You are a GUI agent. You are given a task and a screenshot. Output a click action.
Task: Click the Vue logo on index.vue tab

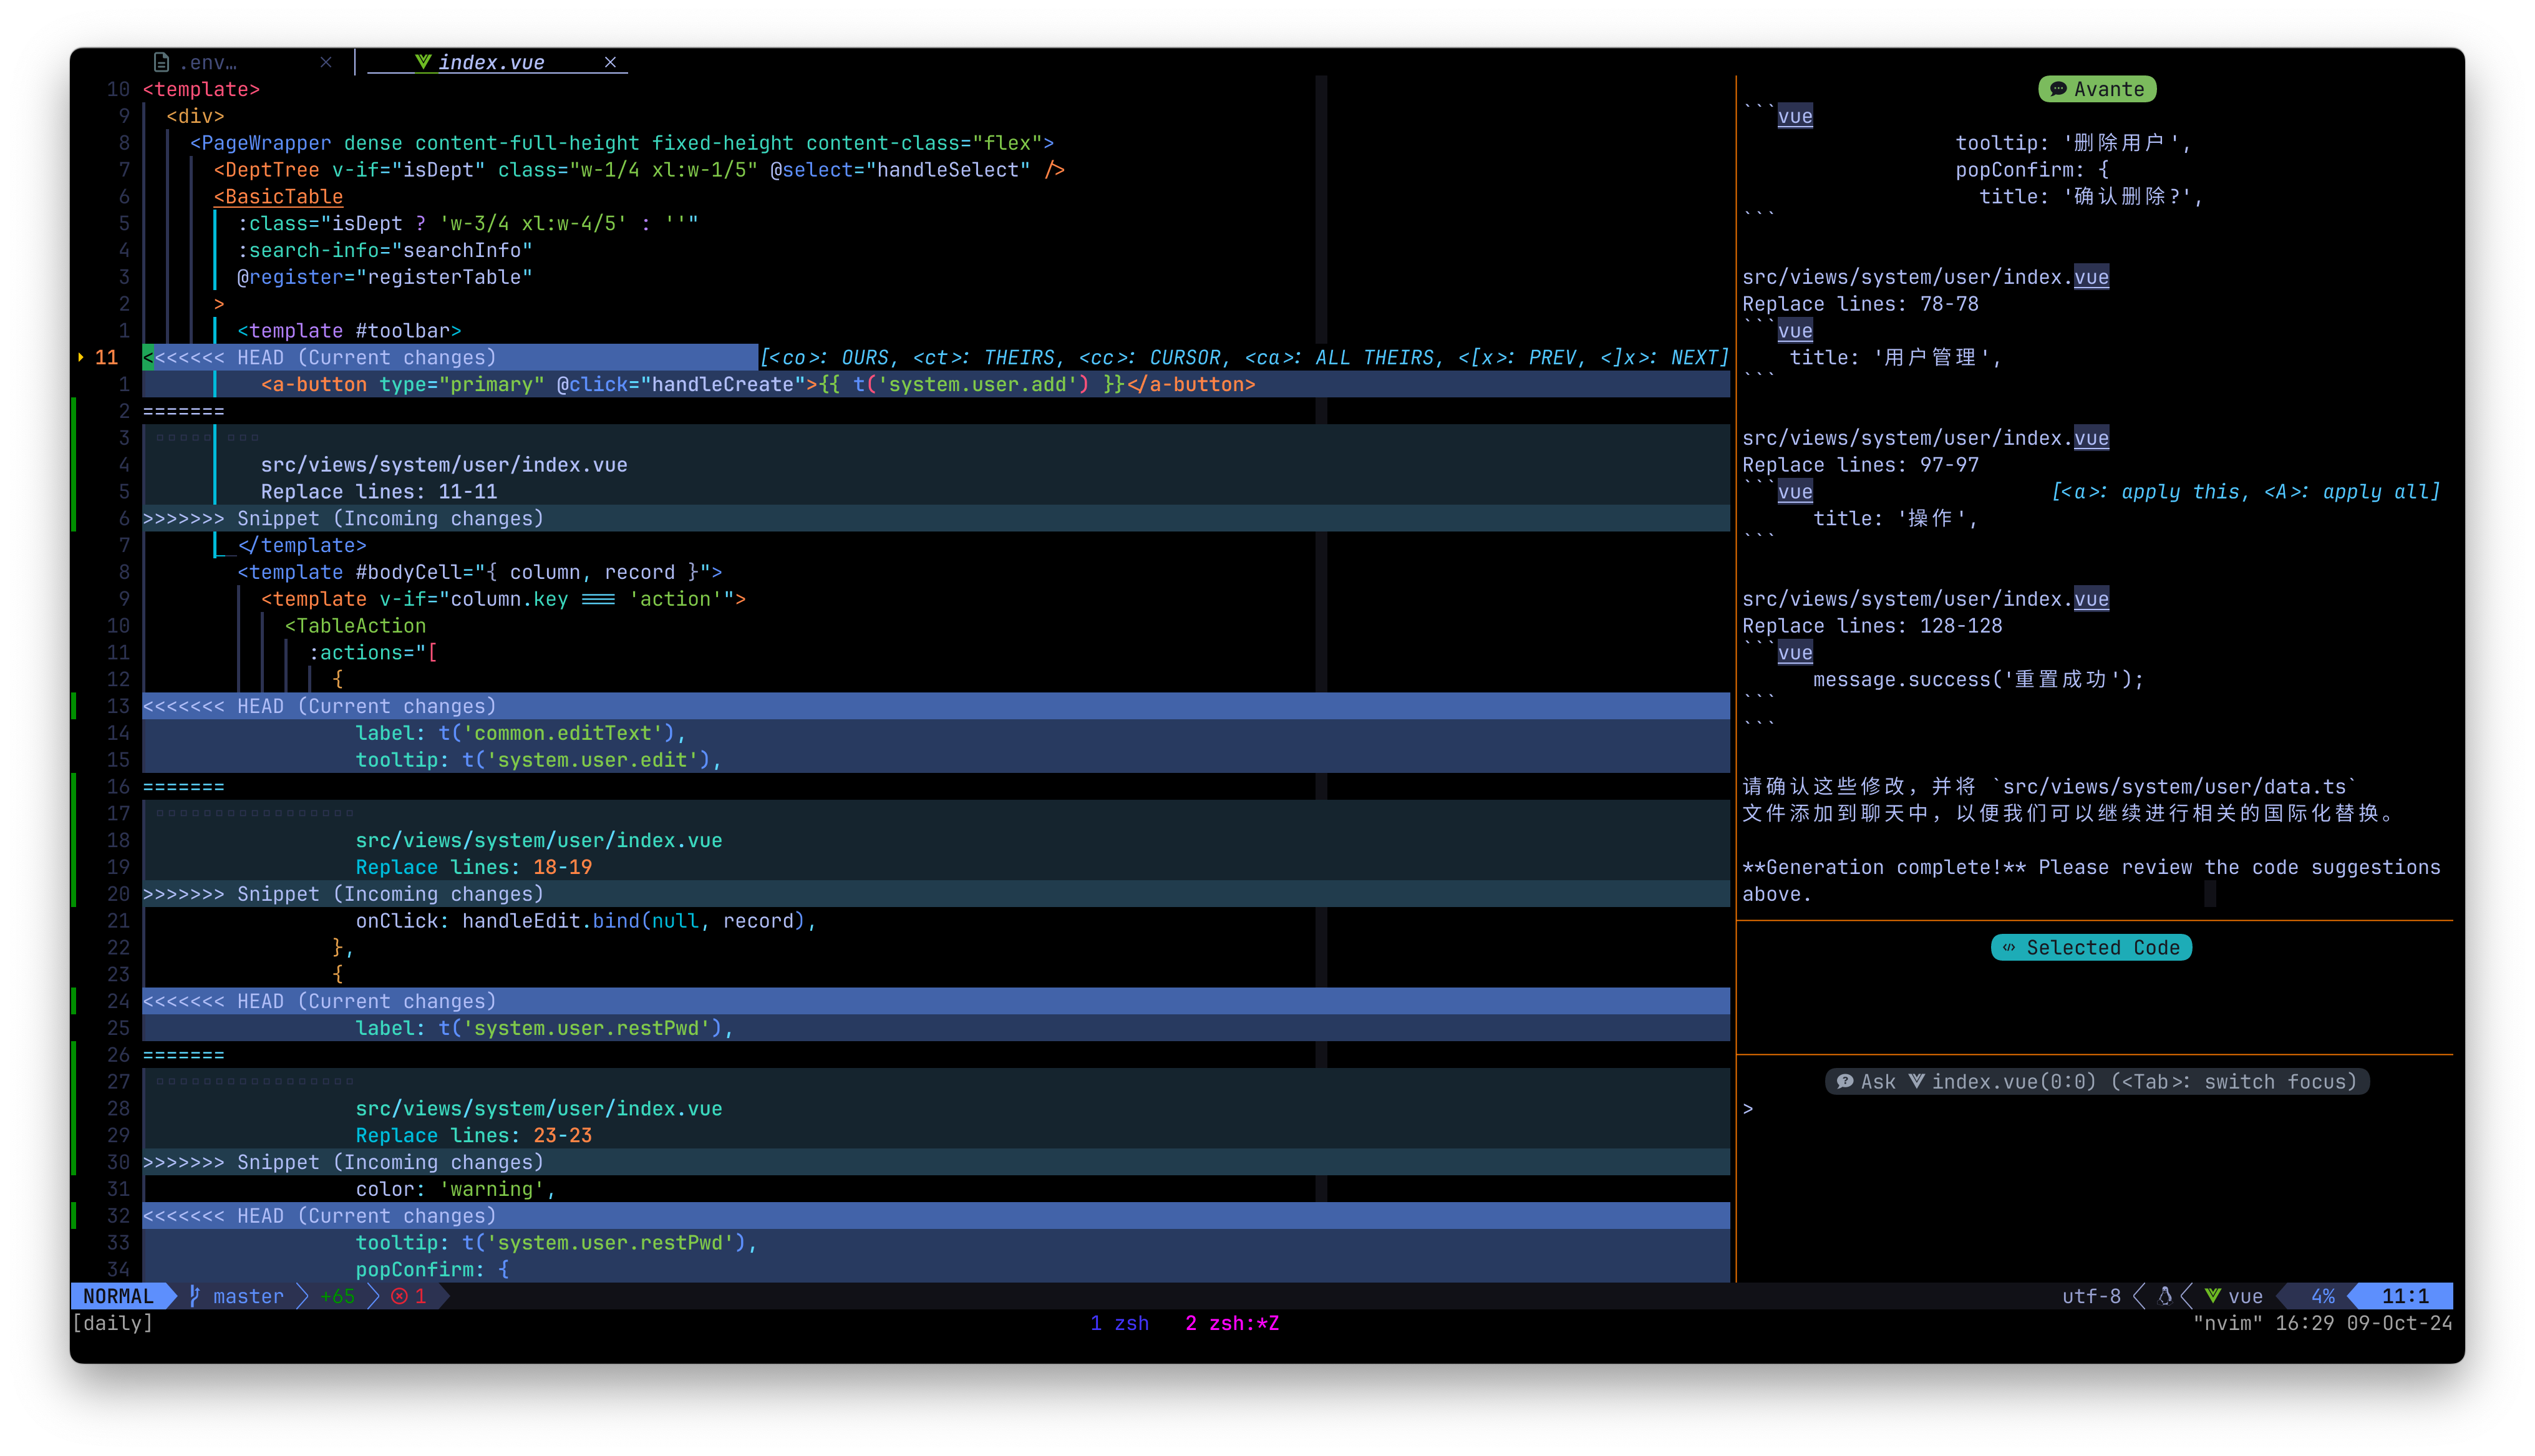423,62
